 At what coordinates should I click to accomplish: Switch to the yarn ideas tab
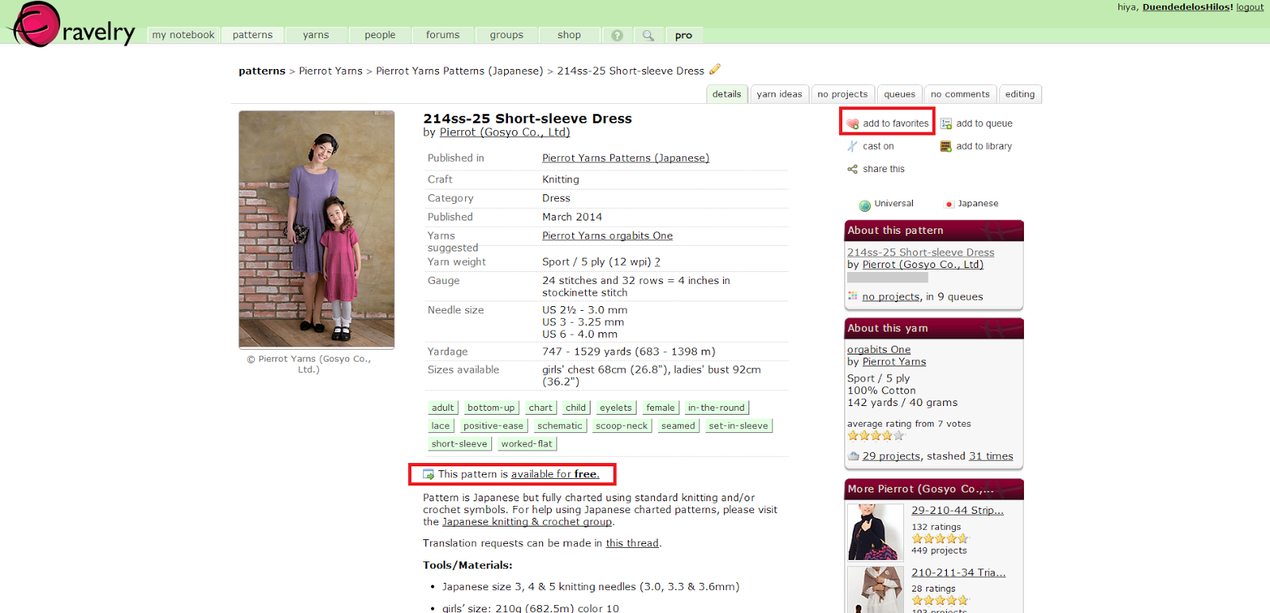pyautogui.click(x=779, y=94)
